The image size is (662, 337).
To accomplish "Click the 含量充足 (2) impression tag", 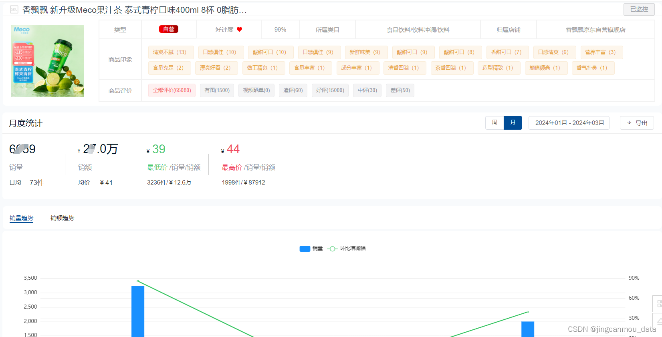I will [x=170, y=68].
